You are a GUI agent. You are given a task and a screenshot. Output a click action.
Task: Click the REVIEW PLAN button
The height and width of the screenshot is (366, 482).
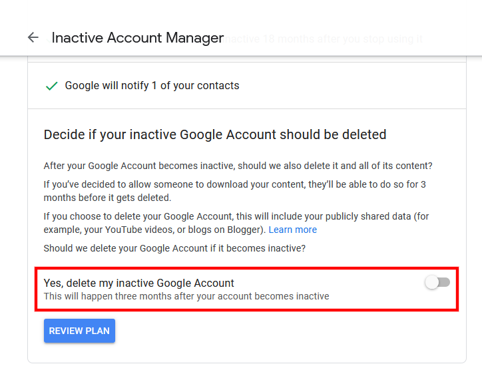79,331
